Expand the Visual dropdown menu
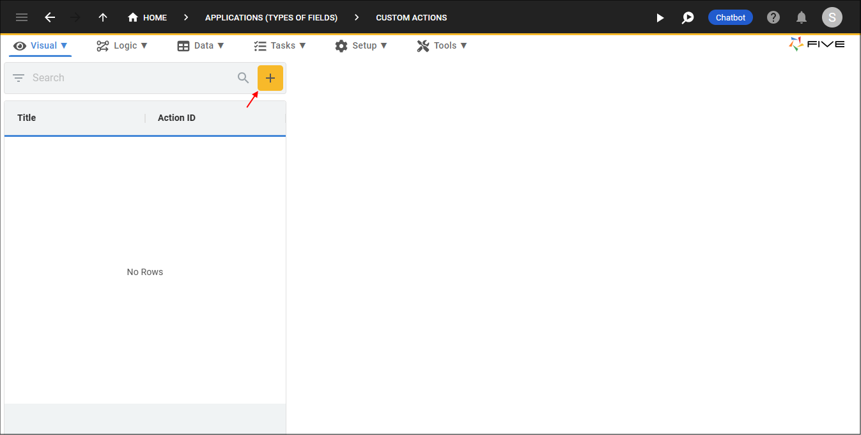 [40, 45]
